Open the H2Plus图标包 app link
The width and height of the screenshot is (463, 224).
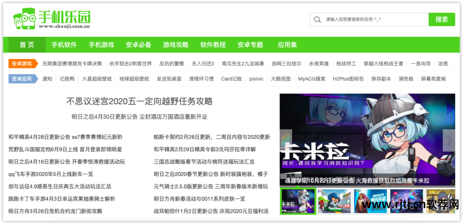coord(348,79)
